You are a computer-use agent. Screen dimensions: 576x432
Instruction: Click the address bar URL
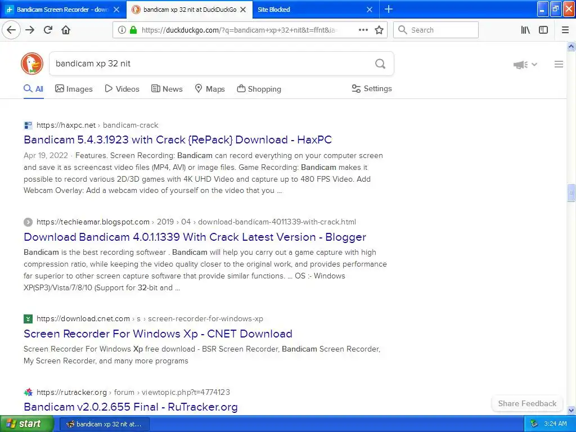pyautogui.click(x=238, y=30)
